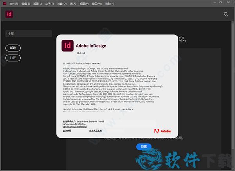This screenshot has width=235, height=171.
Task: Click the blue 新建 button below dialog
Action: (144, 146)
